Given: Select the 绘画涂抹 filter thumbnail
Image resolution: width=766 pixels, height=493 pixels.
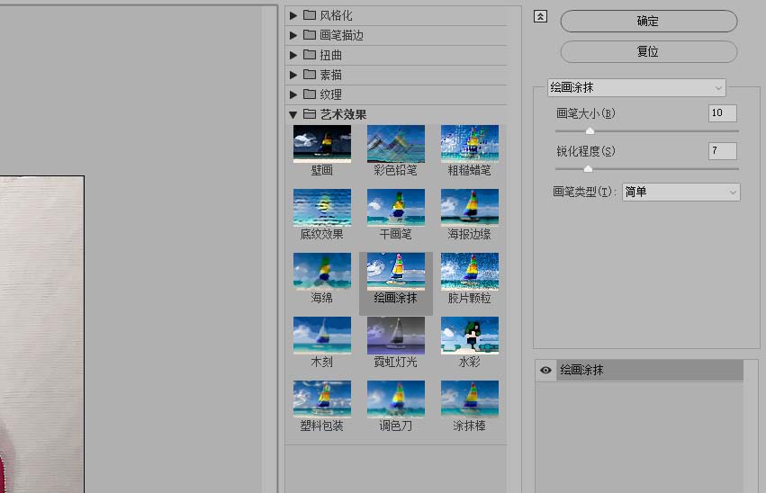Looking at the screenshot, I should point(396,272).
